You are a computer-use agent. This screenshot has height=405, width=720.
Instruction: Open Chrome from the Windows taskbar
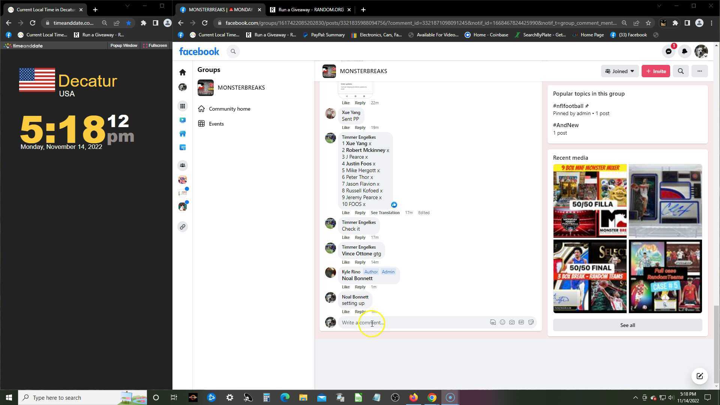[x=432, y=397]
